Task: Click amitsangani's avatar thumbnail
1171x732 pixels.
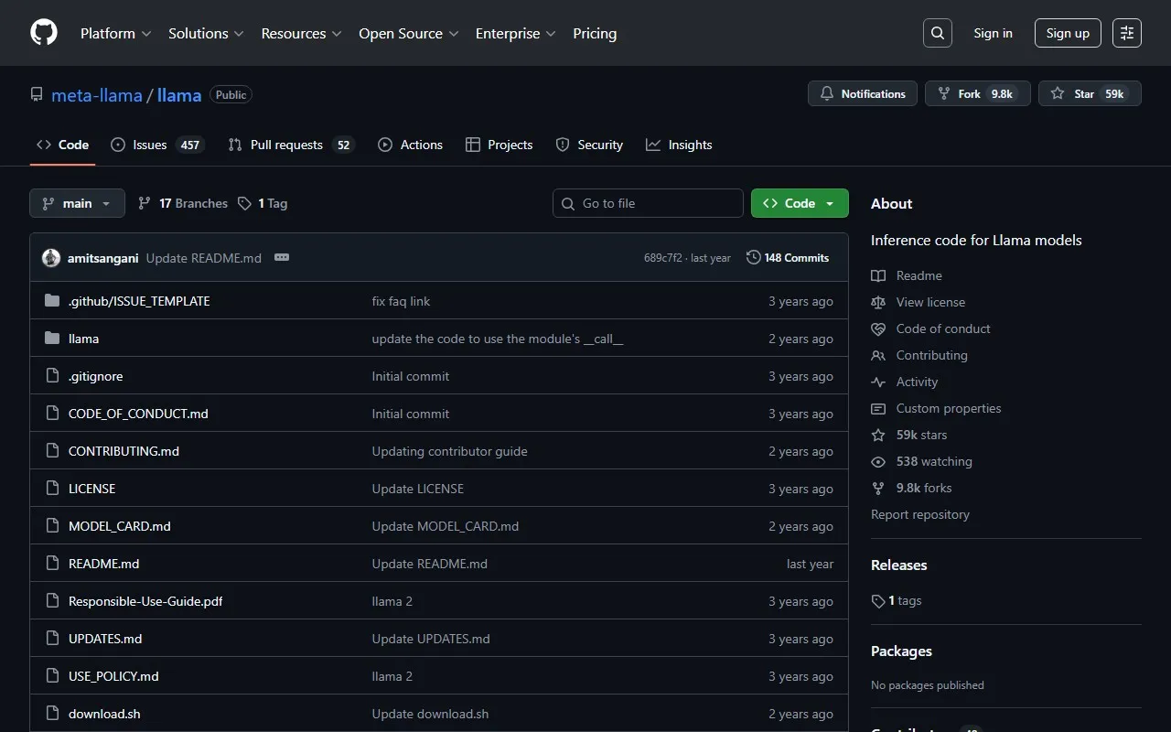Action: [51, 258]
